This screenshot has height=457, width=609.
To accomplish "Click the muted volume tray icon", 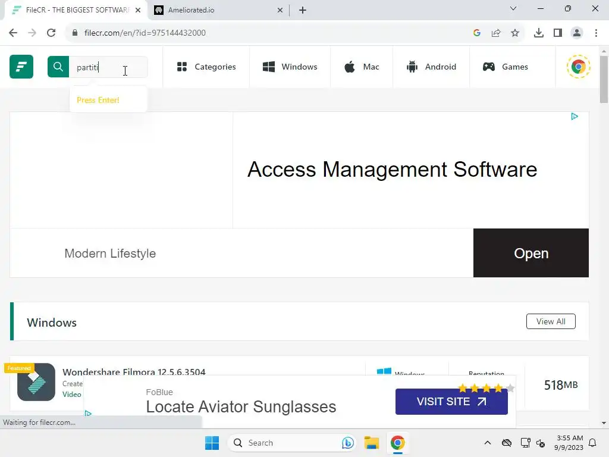I will click(540, 443).
